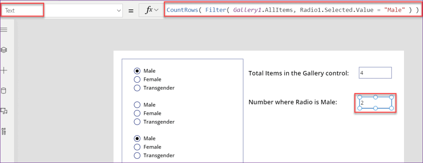The image size is (423, 163).
Task: Select Female radio in first gallery item
Action: point(137,79)
